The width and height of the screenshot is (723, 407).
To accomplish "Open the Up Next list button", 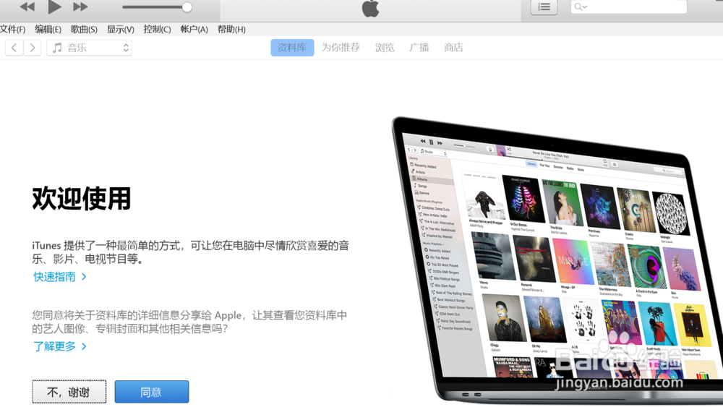I will pyautogui.click(x=544, y=7).
